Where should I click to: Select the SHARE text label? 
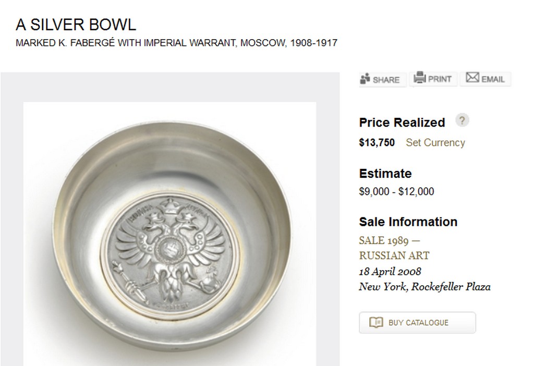[386, 80]
